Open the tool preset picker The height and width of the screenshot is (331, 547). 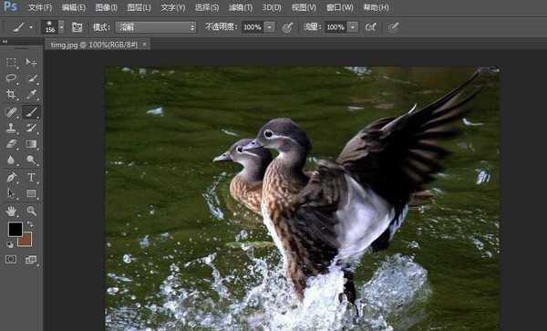pos(23,26)
